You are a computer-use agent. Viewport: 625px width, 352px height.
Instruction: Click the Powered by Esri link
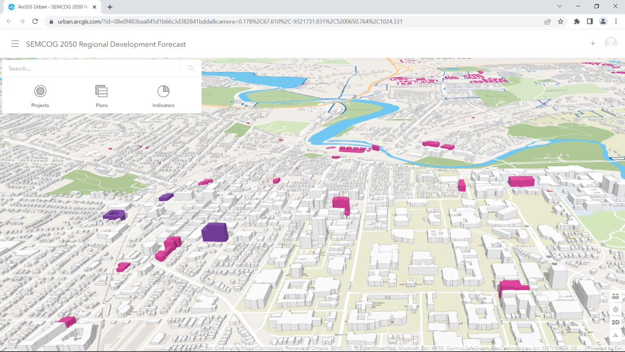coord(605,348)
